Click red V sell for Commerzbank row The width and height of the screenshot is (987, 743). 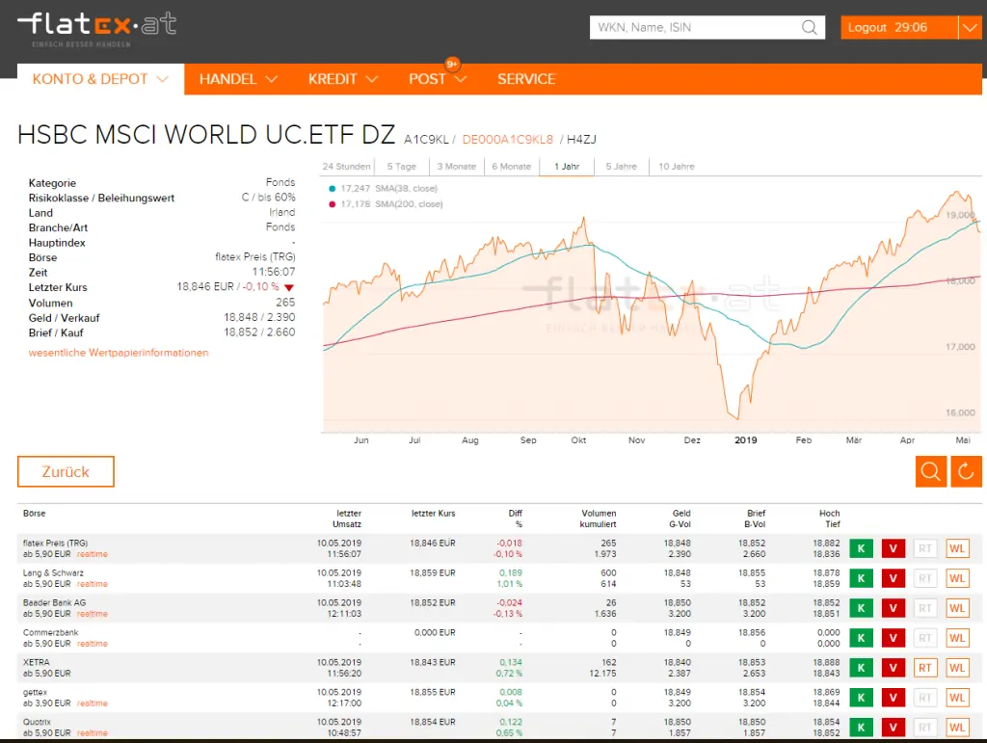coord(894,638)
